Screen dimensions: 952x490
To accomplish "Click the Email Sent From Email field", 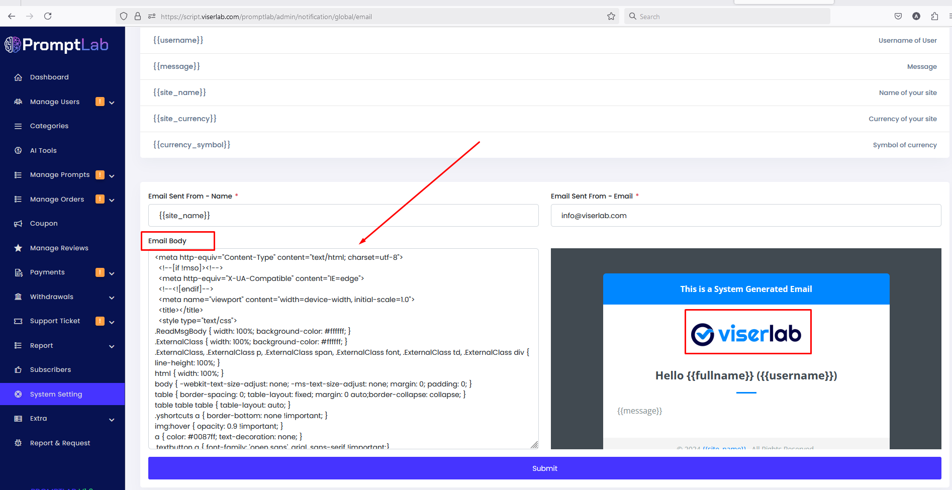I will tap(745, 216).
